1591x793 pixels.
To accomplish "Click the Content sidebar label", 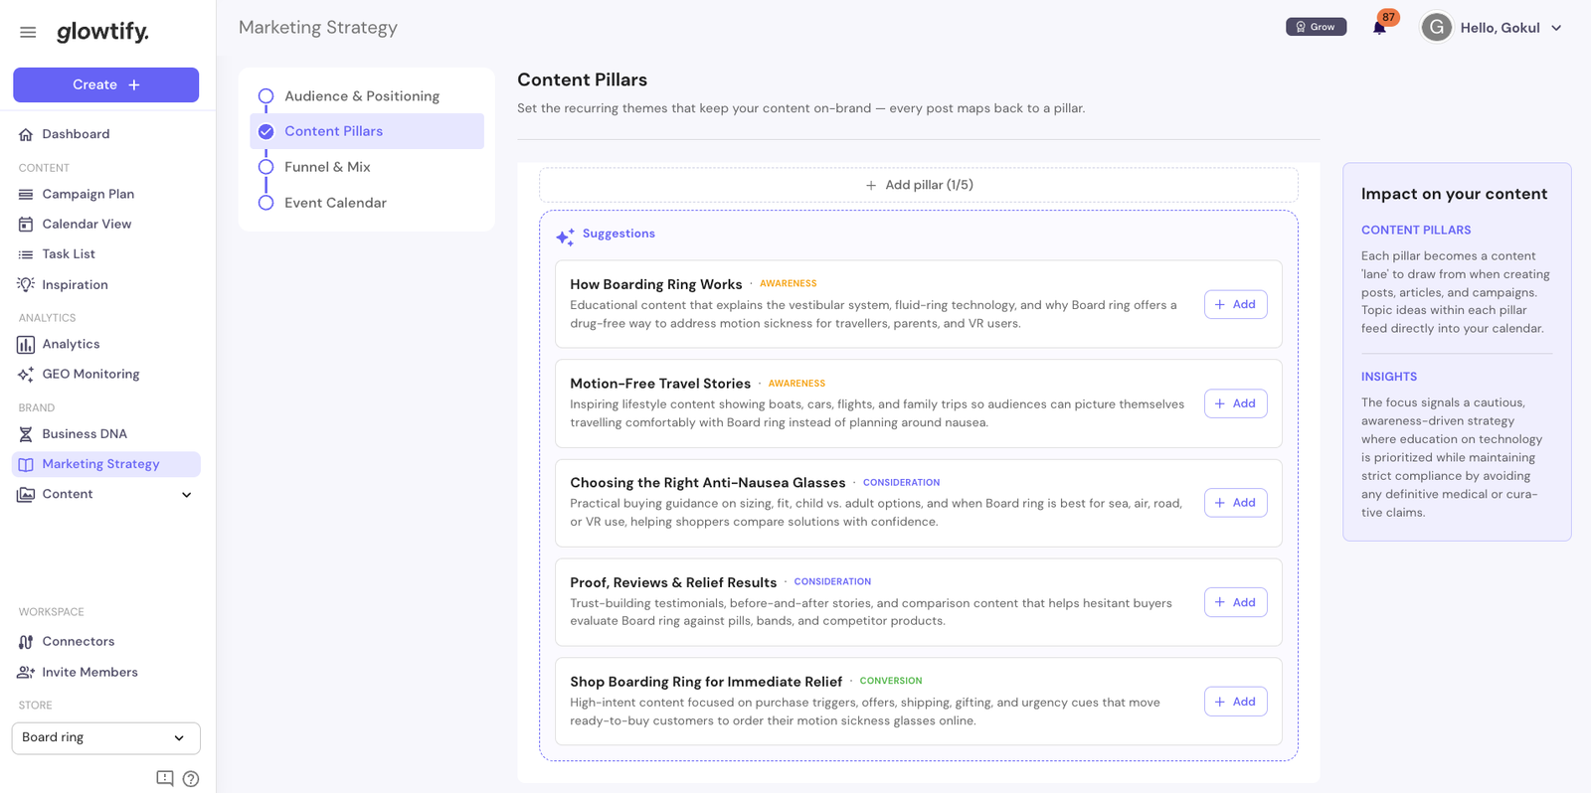I will click(x=68, y=494).
